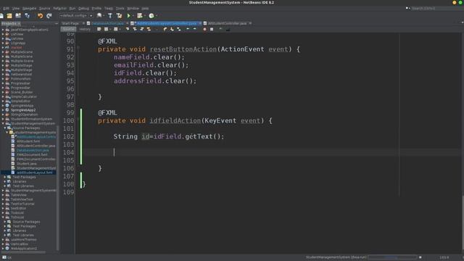Click the Redo arrow icon
Viewport: 464px width, 261px height.
pos(49,16)
